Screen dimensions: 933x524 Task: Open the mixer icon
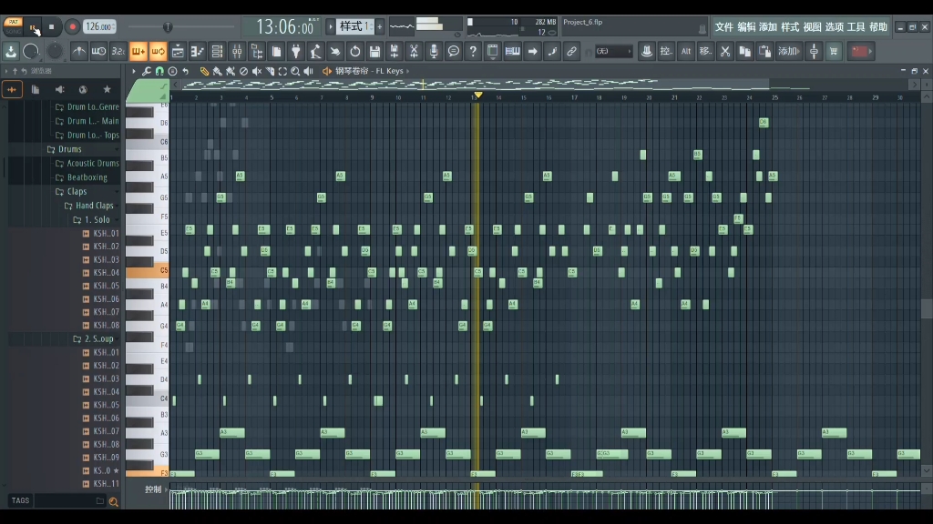(237, 51)
